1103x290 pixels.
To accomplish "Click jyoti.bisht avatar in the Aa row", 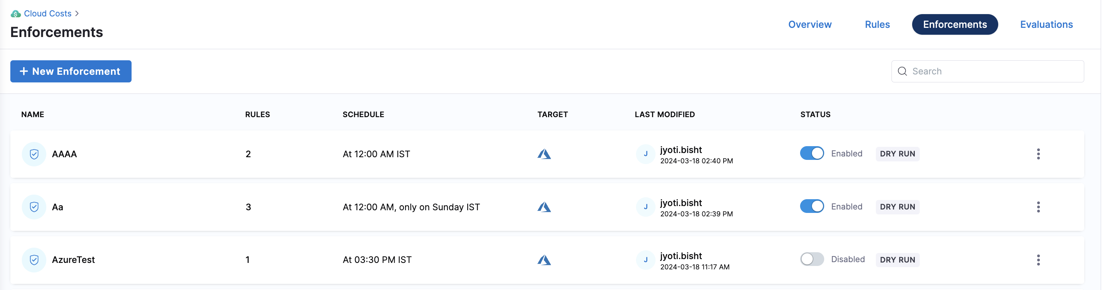I will (645, 207).
